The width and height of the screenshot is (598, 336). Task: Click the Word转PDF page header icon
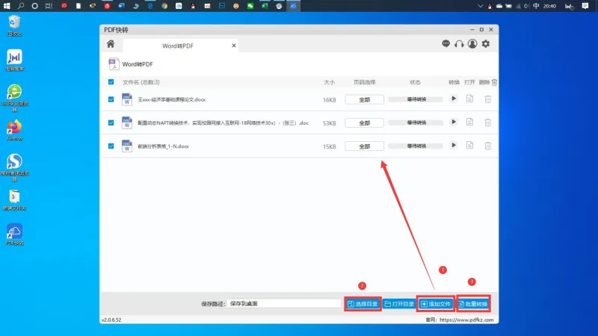point(114,64)
